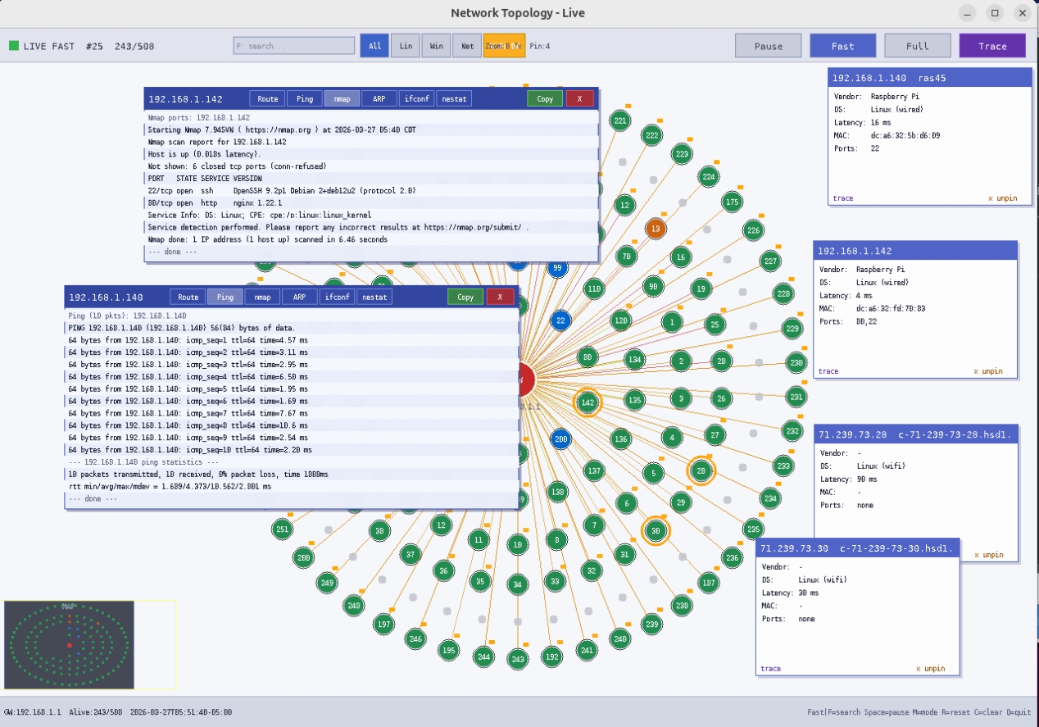The width and height of the screenshot is (1039, 727).
Task: Open the Route tool for 192.168.1.140
Action: pos(186,297)
